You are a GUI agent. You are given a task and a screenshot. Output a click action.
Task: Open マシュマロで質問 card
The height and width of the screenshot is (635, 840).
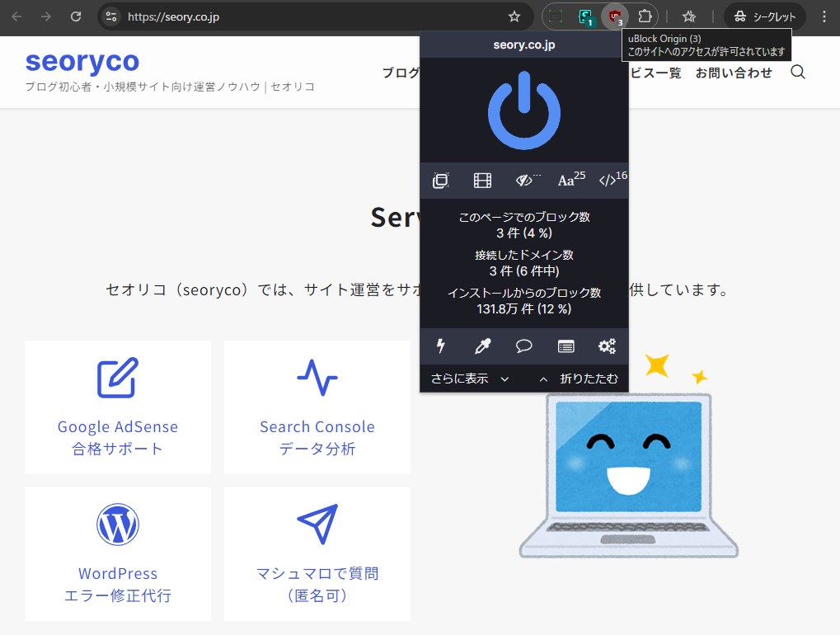coord(317,554)
